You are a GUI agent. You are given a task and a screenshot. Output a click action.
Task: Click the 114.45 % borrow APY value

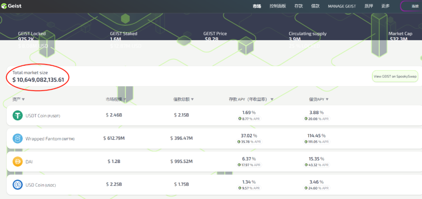[316, 136]
